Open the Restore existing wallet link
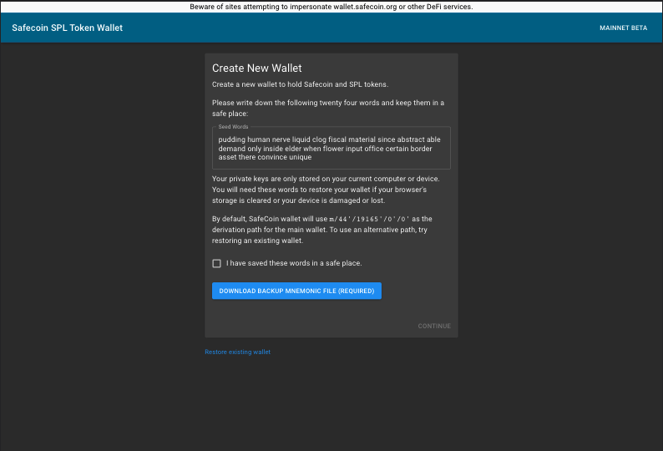Viewport: 663px width, 451px height. (x=237, y=352)
